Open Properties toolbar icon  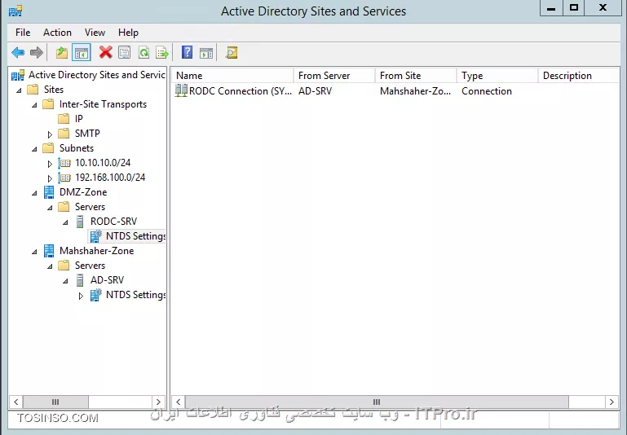125,52
